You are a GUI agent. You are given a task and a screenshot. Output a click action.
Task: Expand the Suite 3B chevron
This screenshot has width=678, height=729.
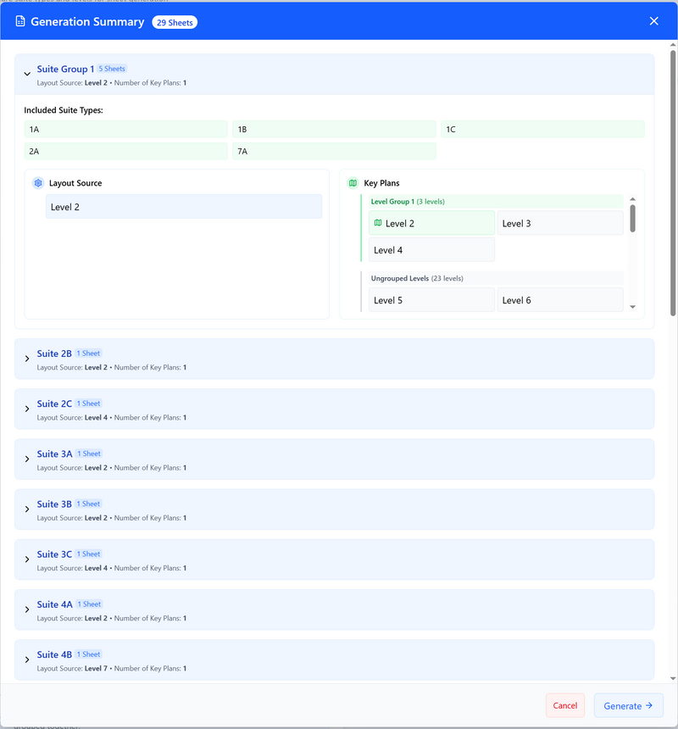coord(27,509)
